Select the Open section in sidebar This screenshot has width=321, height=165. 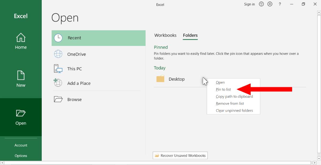tap(21, 117)
